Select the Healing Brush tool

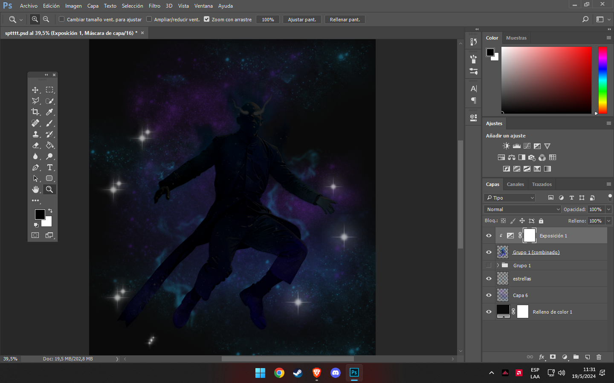pos(35,123)
